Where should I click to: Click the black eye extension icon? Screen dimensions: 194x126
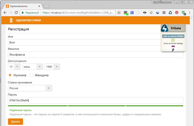(x=145, y=12)
